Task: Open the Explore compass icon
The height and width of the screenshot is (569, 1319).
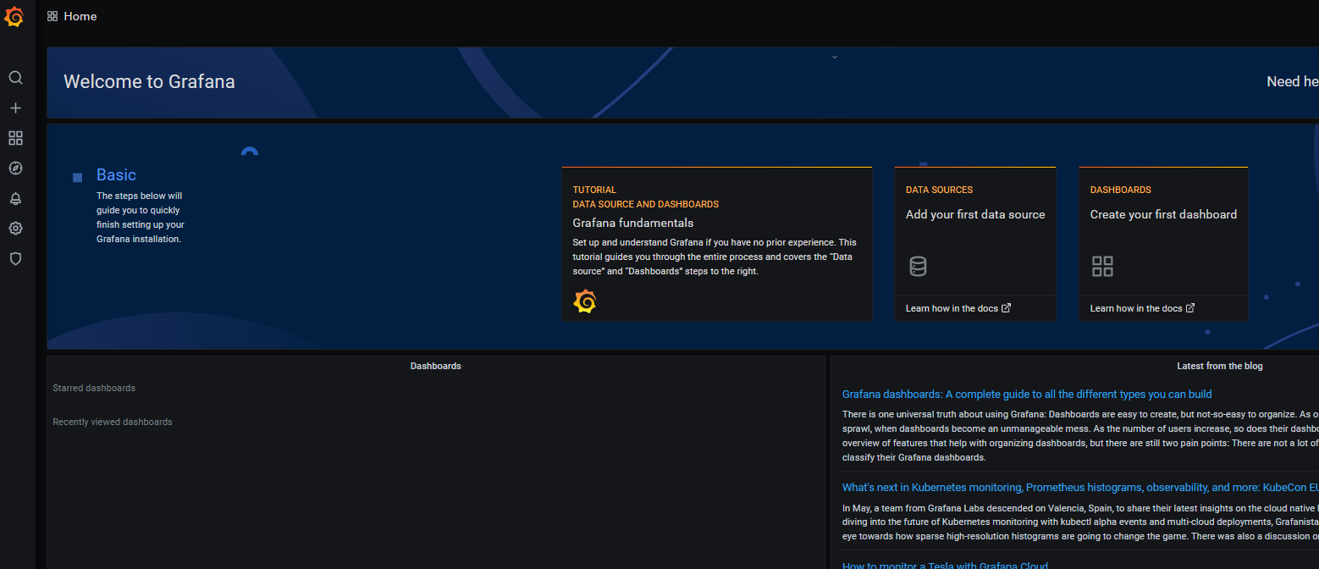Action: 15,168
